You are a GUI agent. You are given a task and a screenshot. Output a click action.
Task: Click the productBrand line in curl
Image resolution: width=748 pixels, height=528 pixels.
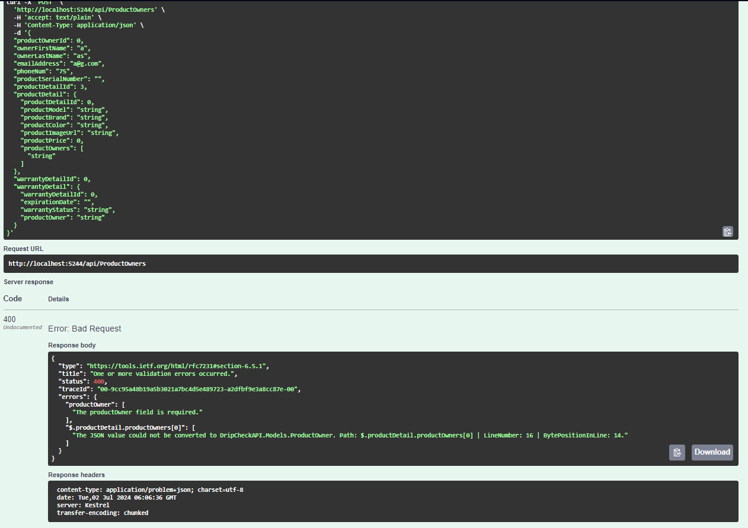click(x=65, y=117)
